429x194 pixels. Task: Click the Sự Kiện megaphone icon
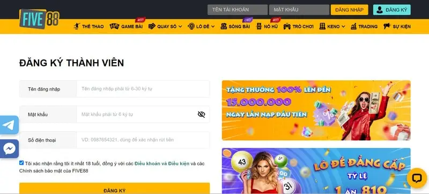click(x=387, y=26)
